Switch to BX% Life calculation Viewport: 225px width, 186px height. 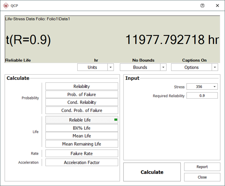(82, 128)
